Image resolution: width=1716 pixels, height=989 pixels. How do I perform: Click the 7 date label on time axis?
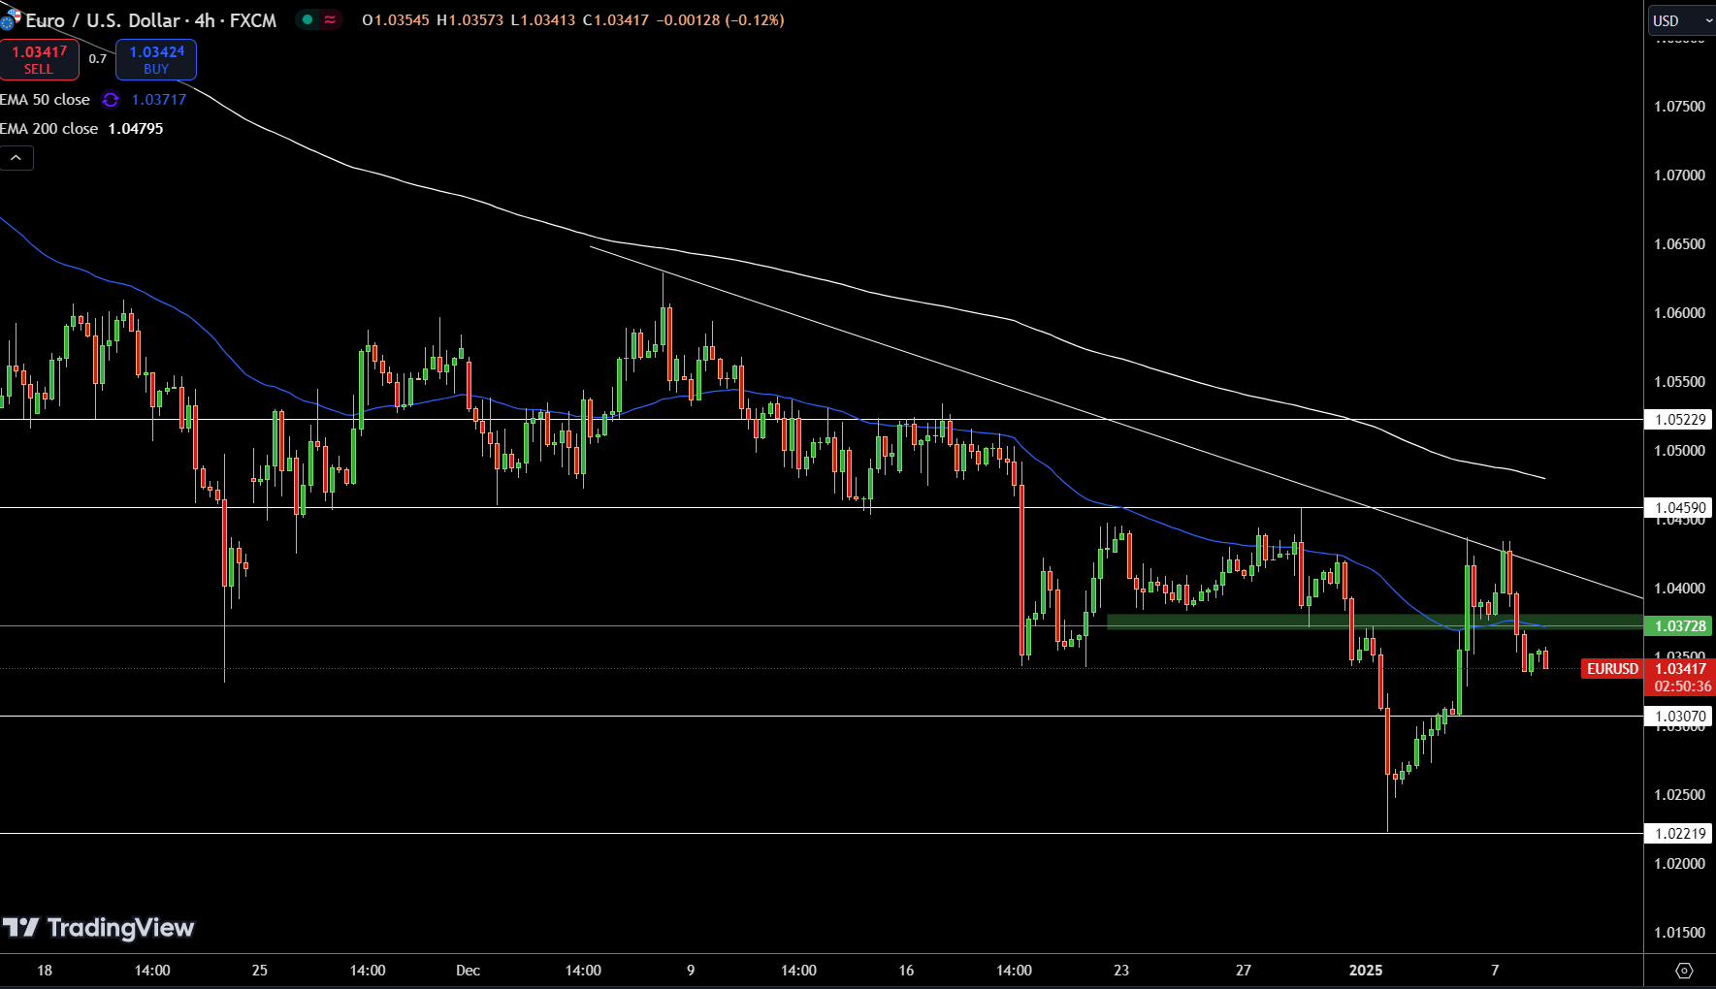click(1495, 971)
